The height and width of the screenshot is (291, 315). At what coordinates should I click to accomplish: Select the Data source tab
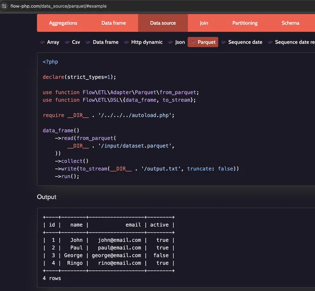163,23
